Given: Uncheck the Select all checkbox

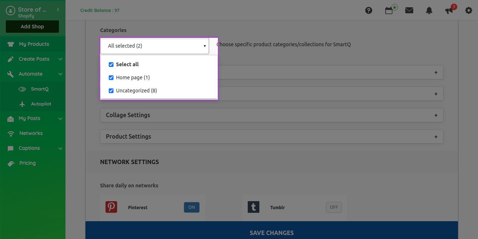Looking at the screenshot, I should click(x=111, y=64).
